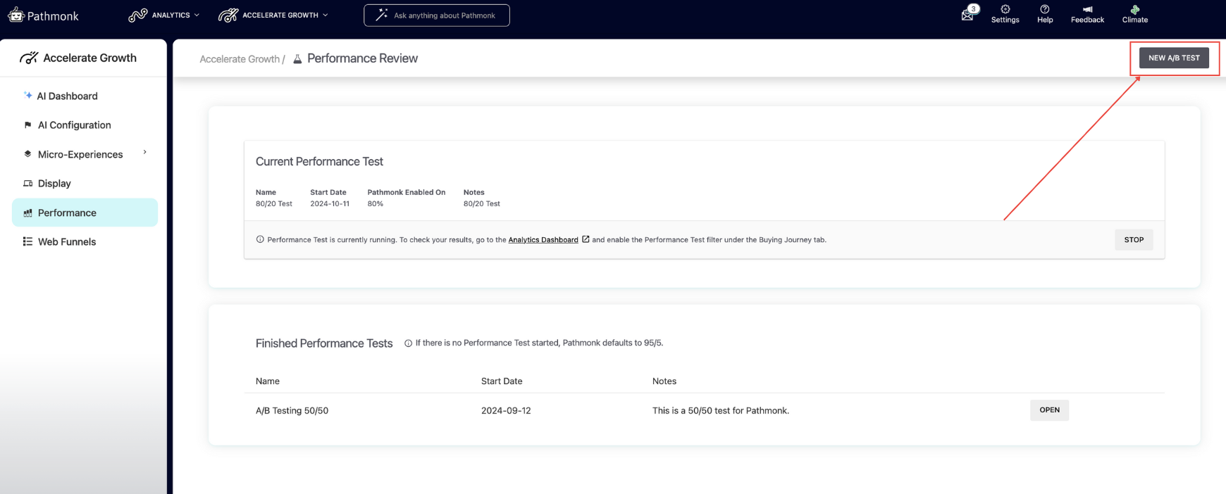1226x494 pixels.
Task: Click the Ask anything about Pathmonk field
Action: coord(437,15)
